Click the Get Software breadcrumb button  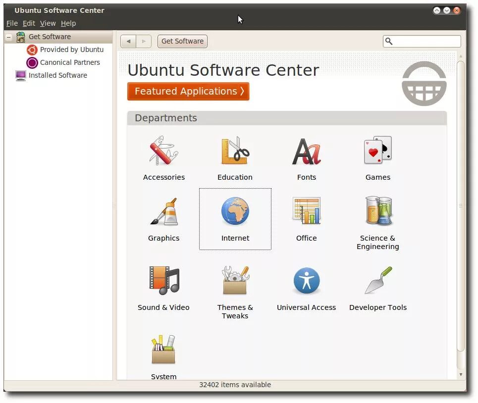pos(182,41)
